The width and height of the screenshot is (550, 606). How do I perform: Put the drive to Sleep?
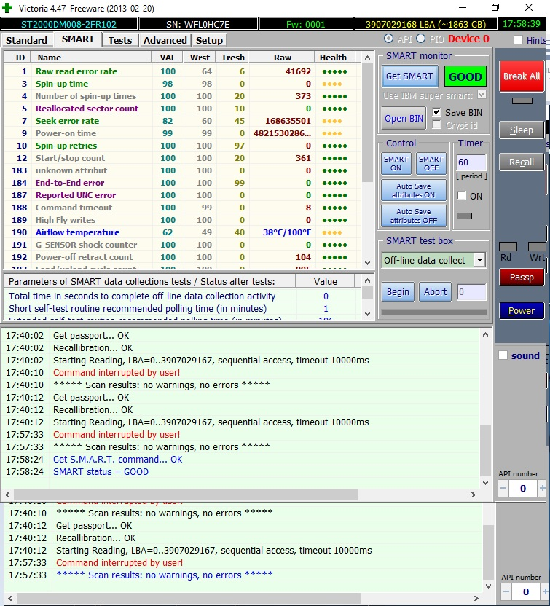point(522,130)
